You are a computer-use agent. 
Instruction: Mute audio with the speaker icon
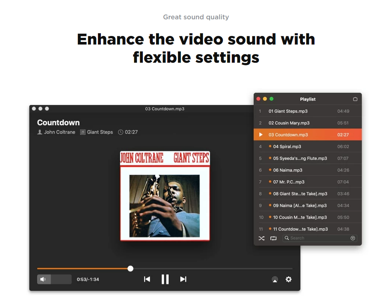43,279
